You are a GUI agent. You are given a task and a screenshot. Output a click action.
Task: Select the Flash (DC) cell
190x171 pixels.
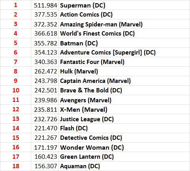click(124, 128)
